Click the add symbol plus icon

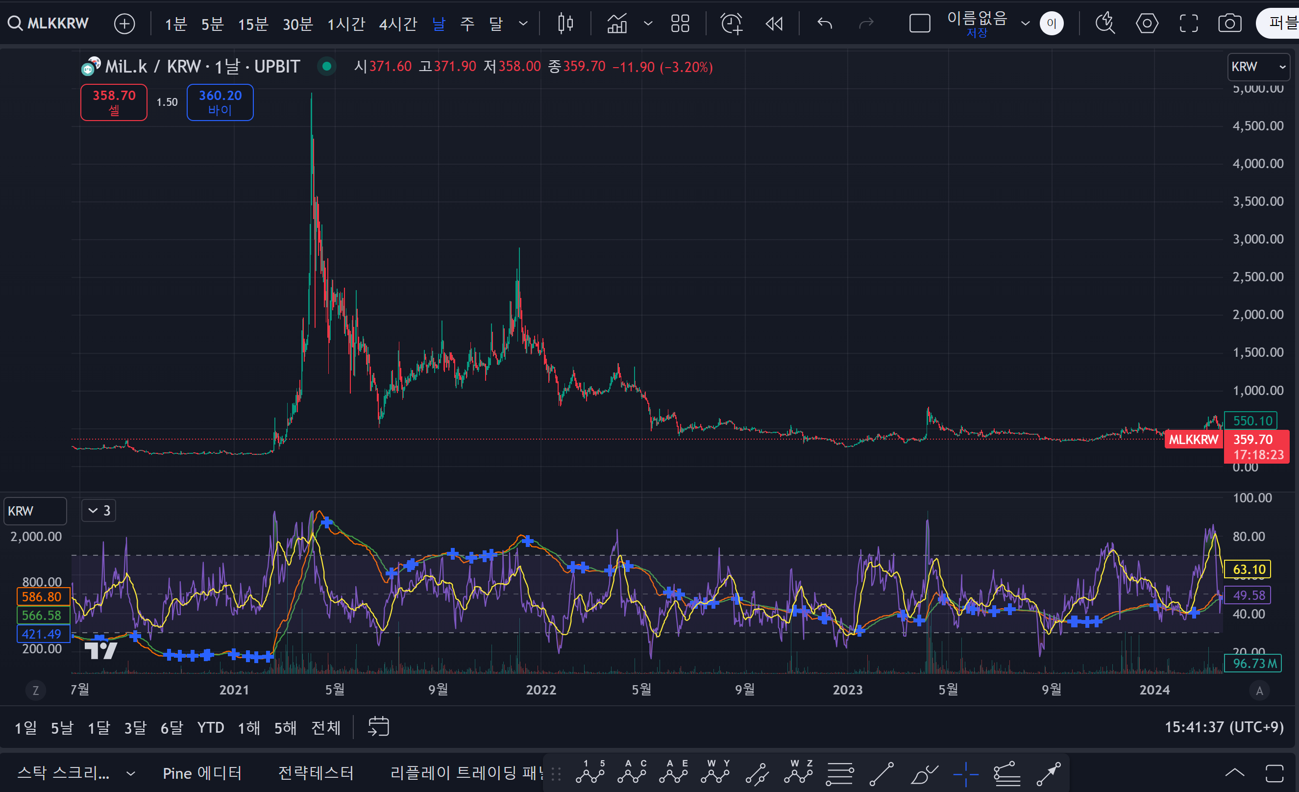[x=124, y=24]
